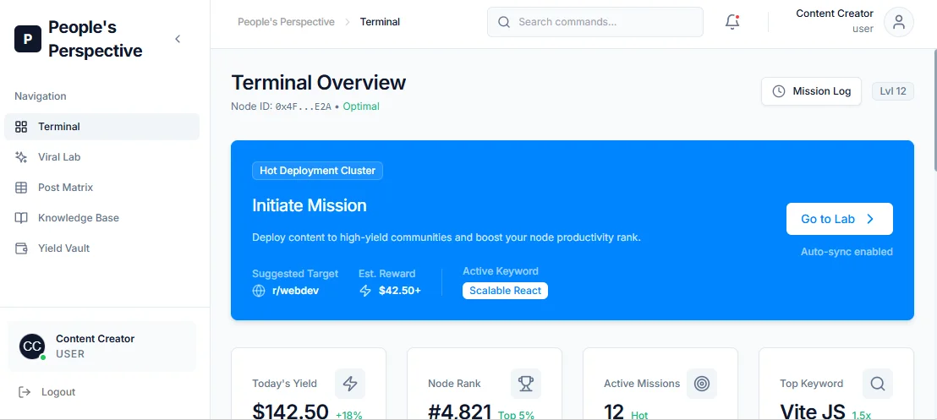The width and height of the screenshot is (937, 420).
Task: Click the lightning icon beside $42.50+
Action: coord(365,291)
